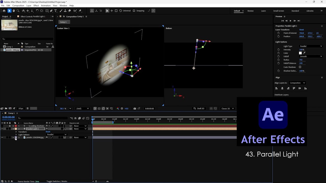Toggle the Intensity stopwatch in Properties

coord(278,50)
